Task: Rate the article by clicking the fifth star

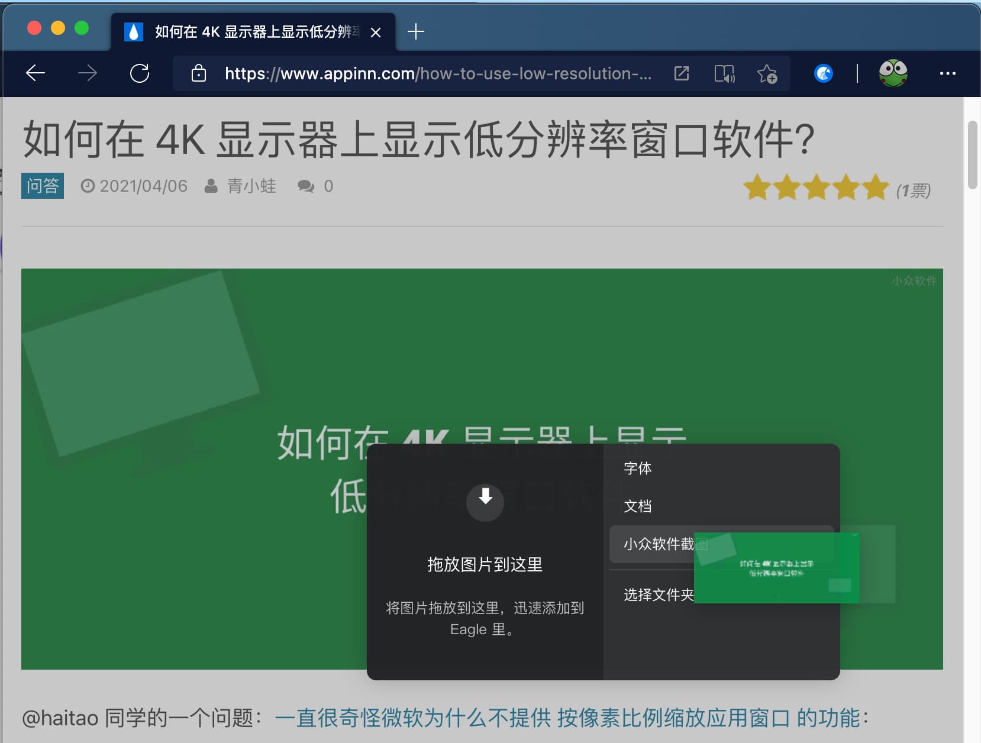Action: coord(874,187)
